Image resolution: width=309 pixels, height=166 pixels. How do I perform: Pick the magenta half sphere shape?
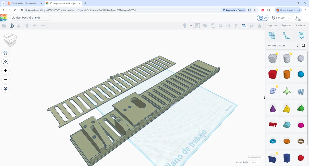(x=301, y=125)
